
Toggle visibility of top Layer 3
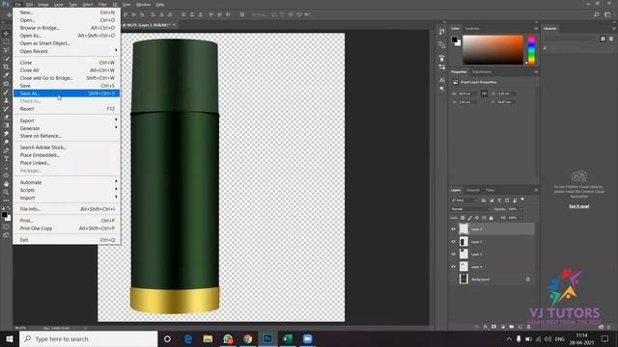coord(453,229)
